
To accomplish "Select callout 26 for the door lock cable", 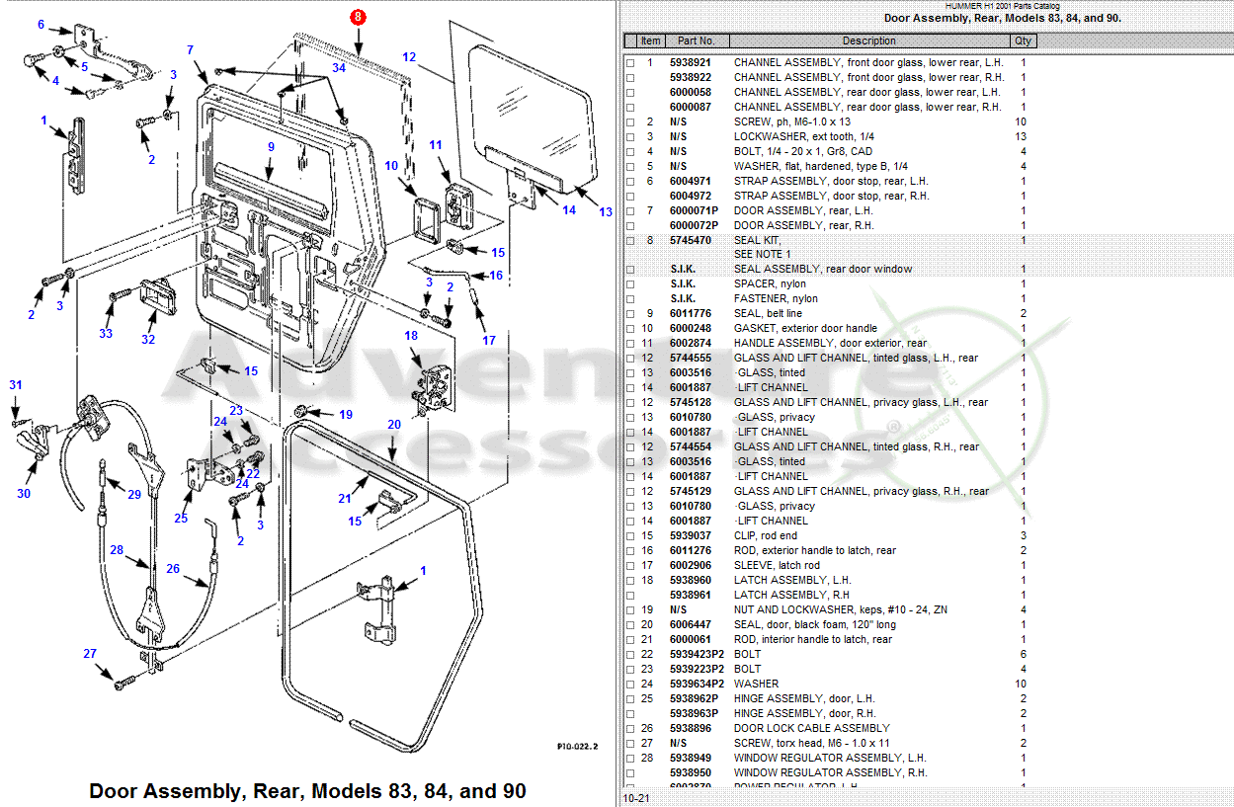I will pos(173,568).
